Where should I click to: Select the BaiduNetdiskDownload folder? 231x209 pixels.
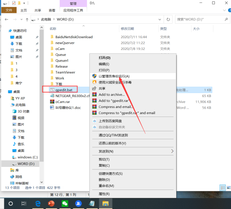74,37
